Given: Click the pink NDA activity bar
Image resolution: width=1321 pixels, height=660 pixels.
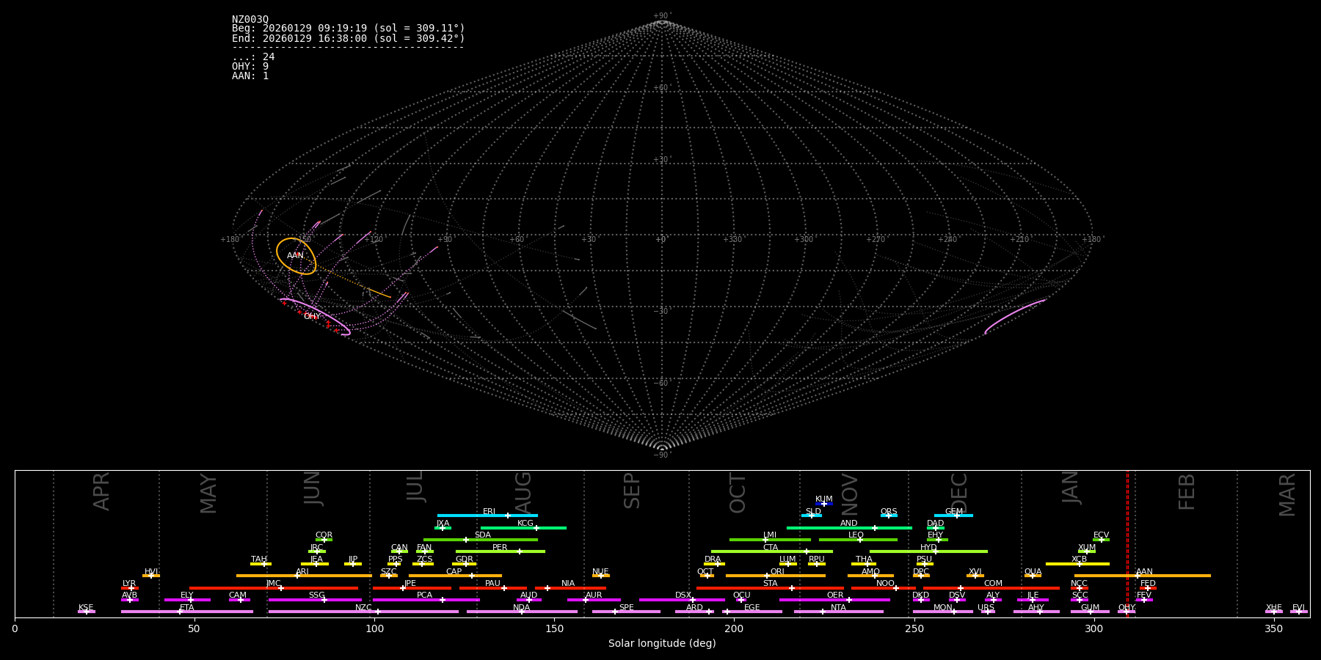Looking at the screenshot, I should 522,612.
